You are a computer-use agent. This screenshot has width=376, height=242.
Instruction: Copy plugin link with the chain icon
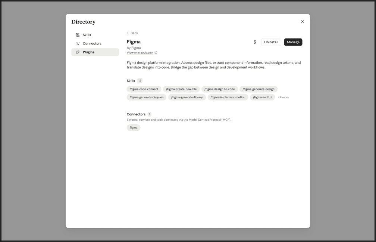pyautogui.click(x=255, y=42)
